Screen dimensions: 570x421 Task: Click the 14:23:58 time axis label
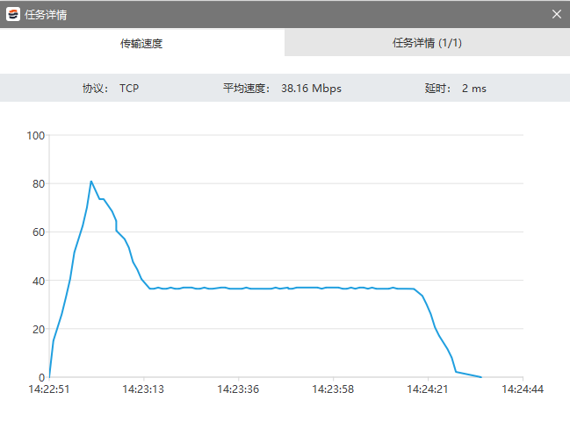coord(333,389)
